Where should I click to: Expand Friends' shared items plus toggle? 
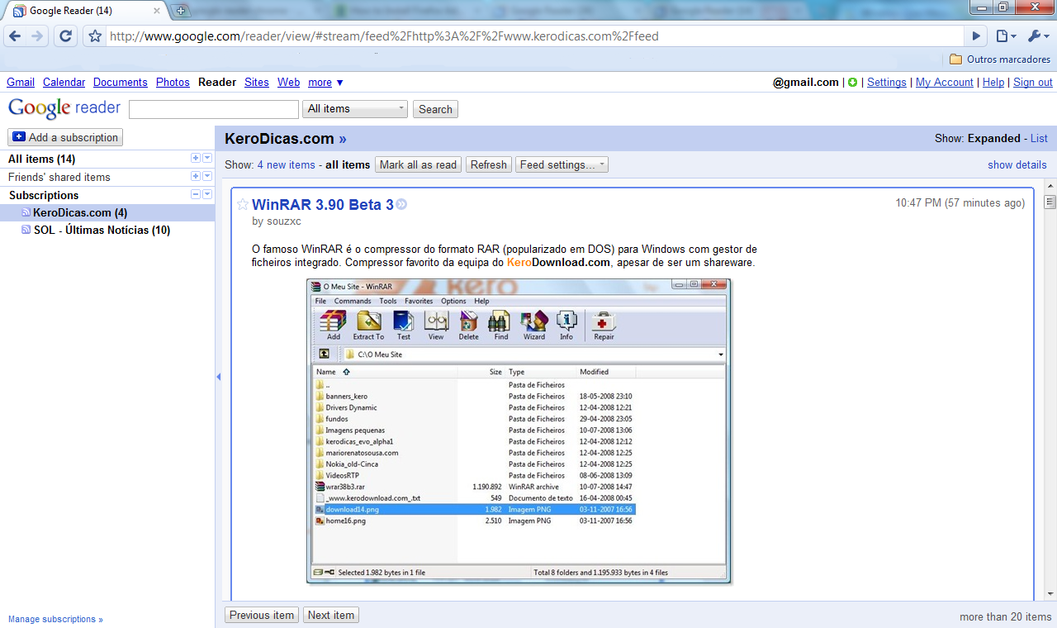tap(196, 177)
